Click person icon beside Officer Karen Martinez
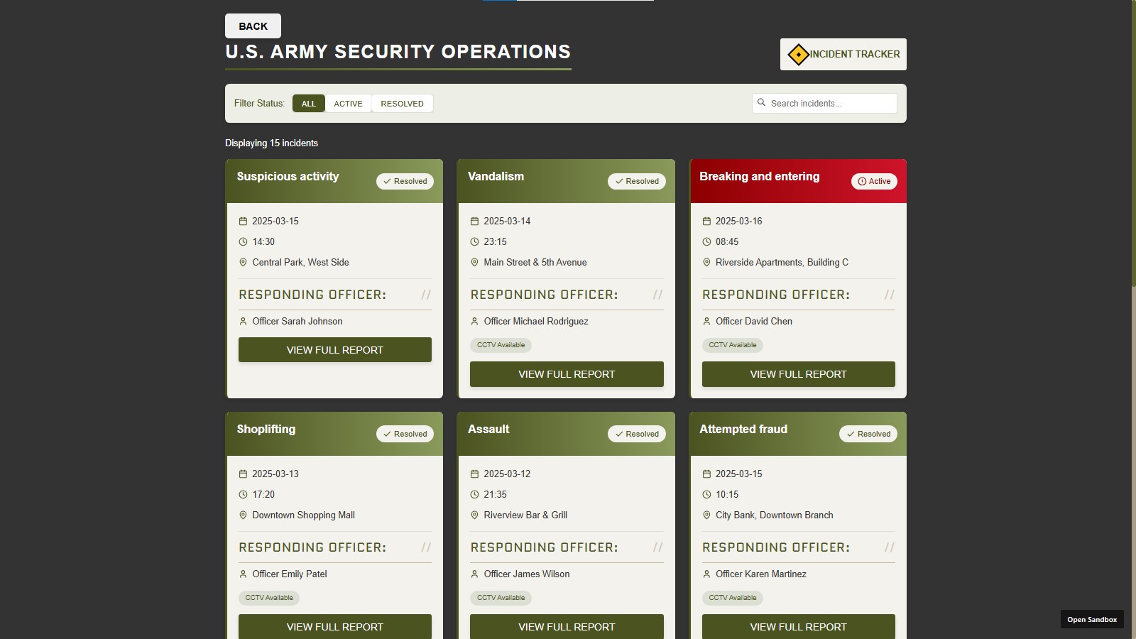The height and width of the screenshot is (639, 1136). click(706, 574)
